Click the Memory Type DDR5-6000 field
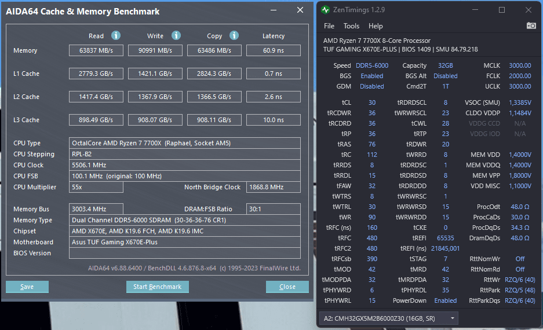 (x=185, y=220)
